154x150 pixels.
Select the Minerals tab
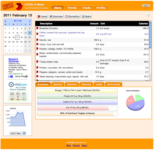click(x=86, y=85)
